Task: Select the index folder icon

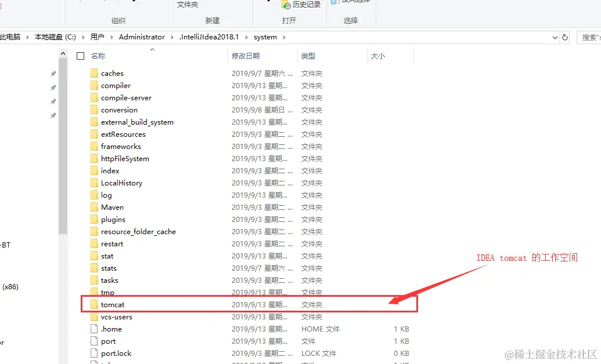Action: click(94, 171)
